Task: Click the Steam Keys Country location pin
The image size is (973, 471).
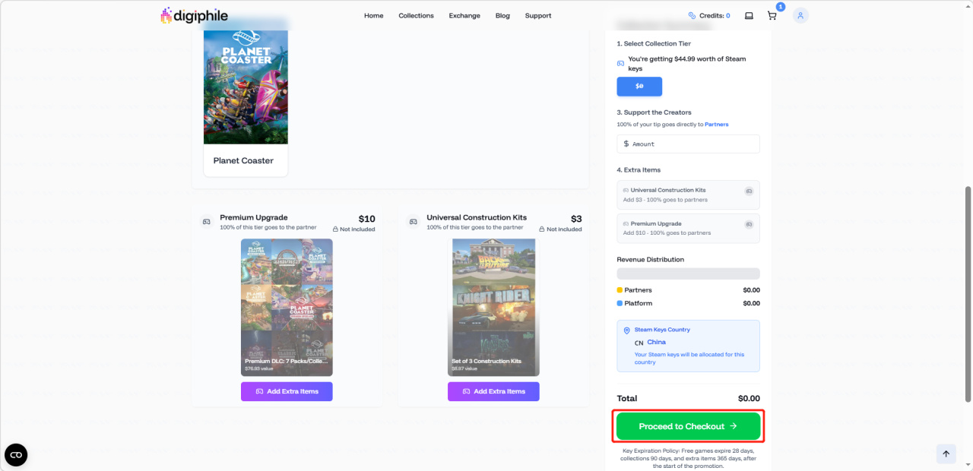Action: 627,330
